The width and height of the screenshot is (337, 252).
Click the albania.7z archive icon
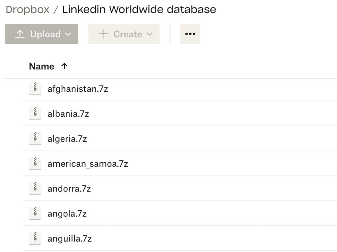(35, 114)
